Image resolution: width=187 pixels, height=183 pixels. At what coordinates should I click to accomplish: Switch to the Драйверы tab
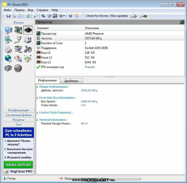[71, 81]
